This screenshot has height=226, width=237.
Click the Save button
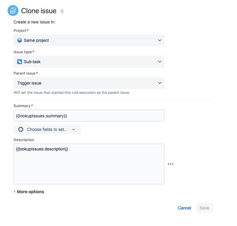(x=204, y=208)
